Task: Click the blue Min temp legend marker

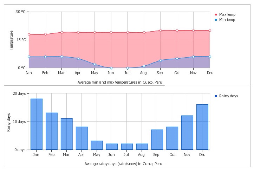Action: (216, 20)
